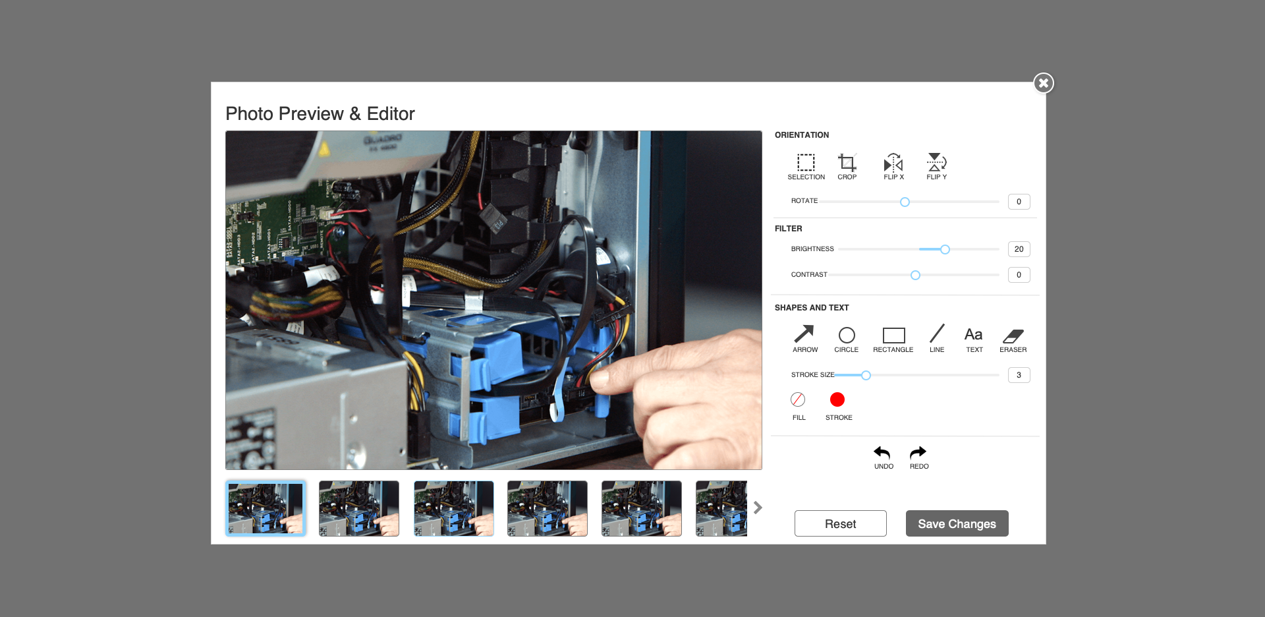The image size is (1265, 617).
Task: Flip the photo vertically with Flip Y
Action: [936, 166]
